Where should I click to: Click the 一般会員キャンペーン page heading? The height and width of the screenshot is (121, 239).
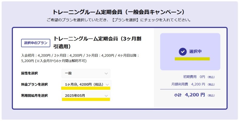119,12
